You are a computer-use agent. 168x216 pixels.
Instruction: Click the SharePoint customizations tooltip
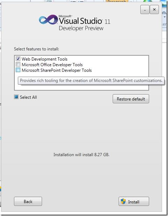tap(91, 81)
